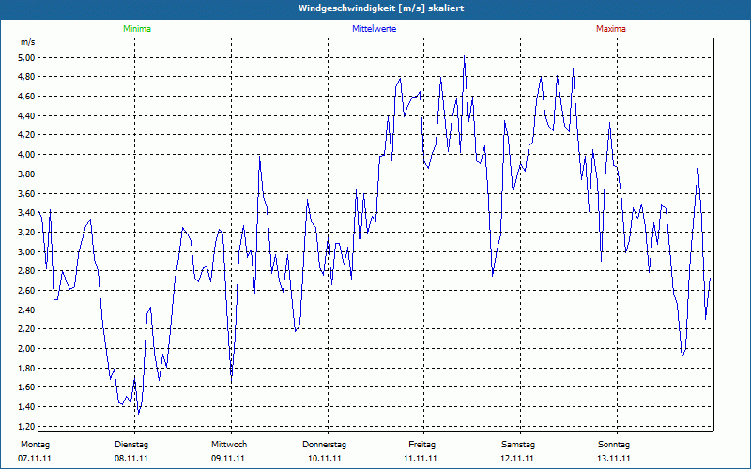Click the 3,60 y-axis value
The image size is (751, 469).
[x=28, y=193]
